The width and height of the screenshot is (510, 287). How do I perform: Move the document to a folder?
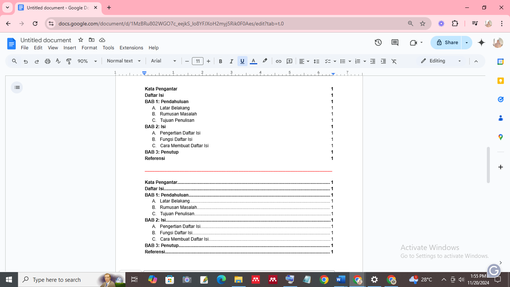(x=91, y=40)
